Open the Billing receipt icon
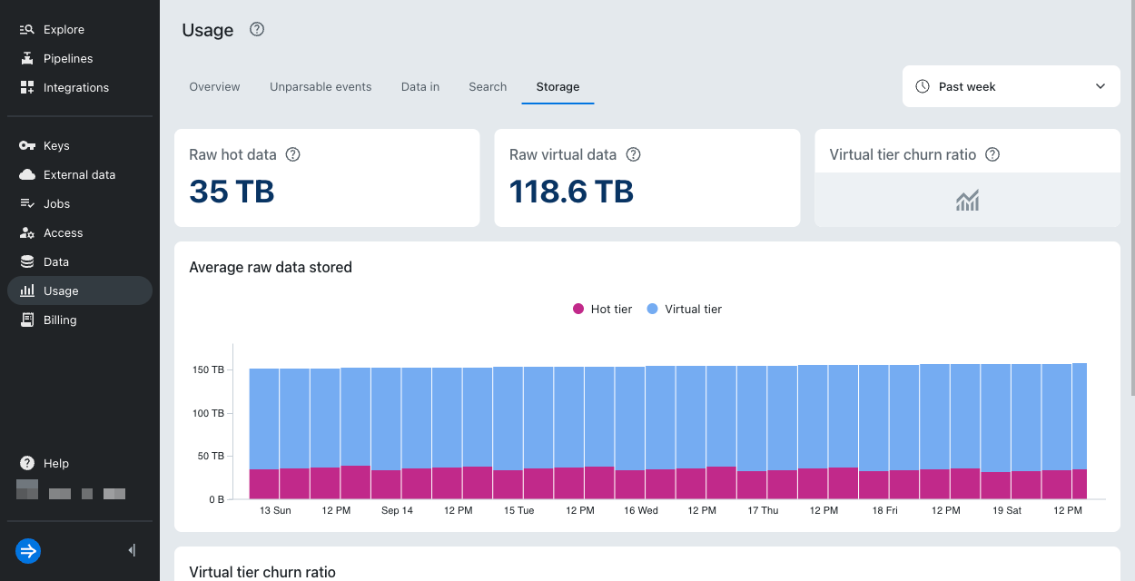This screenshot has height=581, width=1135. coord(27,320)
